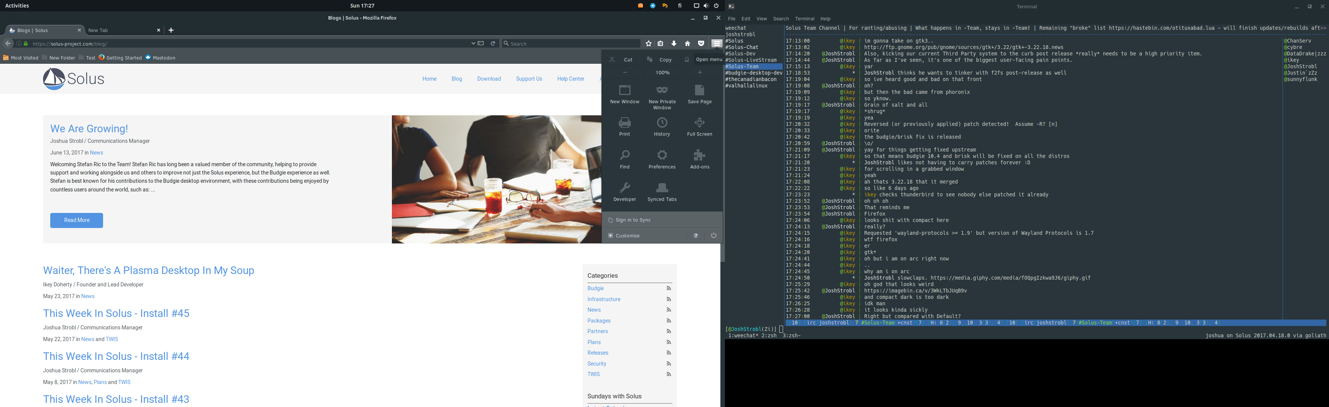The image size is (1329, 407).
Task: Open a New Private Window
Action: 662,97
